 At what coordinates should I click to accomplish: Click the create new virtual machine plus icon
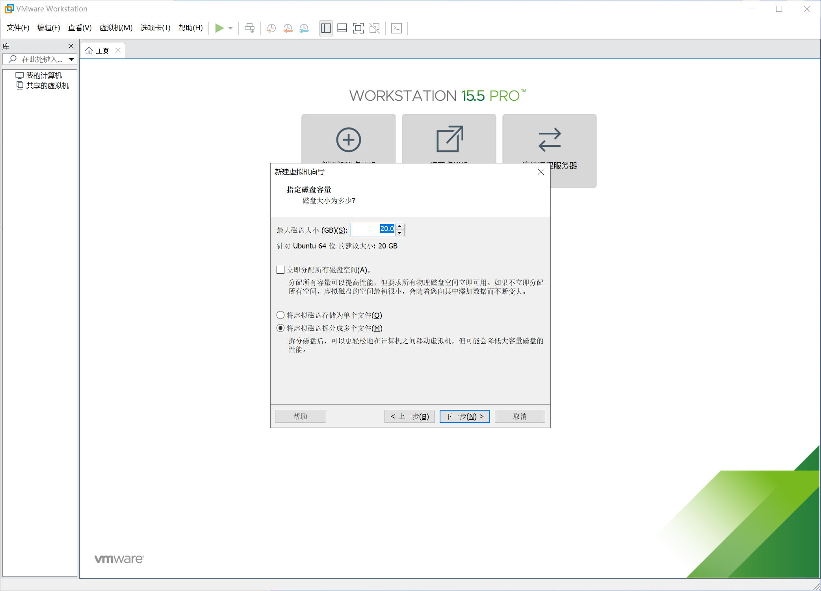(348, 139)
